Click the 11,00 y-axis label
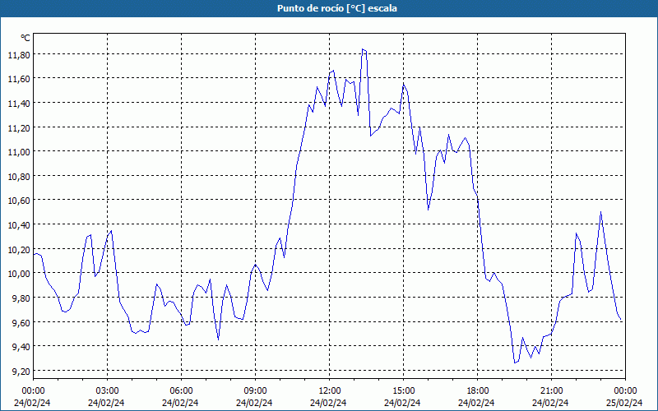Image resolution: width=658 pixels, height=411 pixels. click(x=19, y=152)
